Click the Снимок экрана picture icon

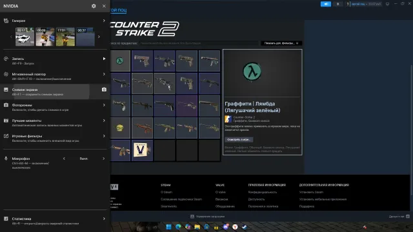(6, 90)
